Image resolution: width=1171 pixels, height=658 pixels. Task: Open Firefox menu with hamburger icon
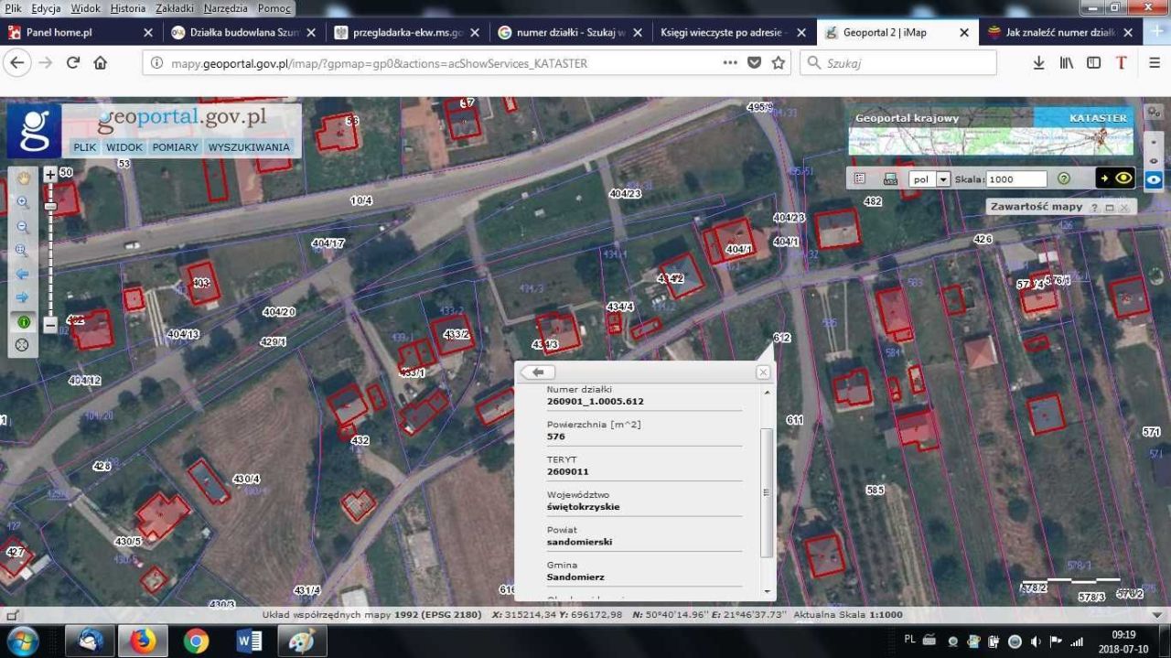(1155, 63)
